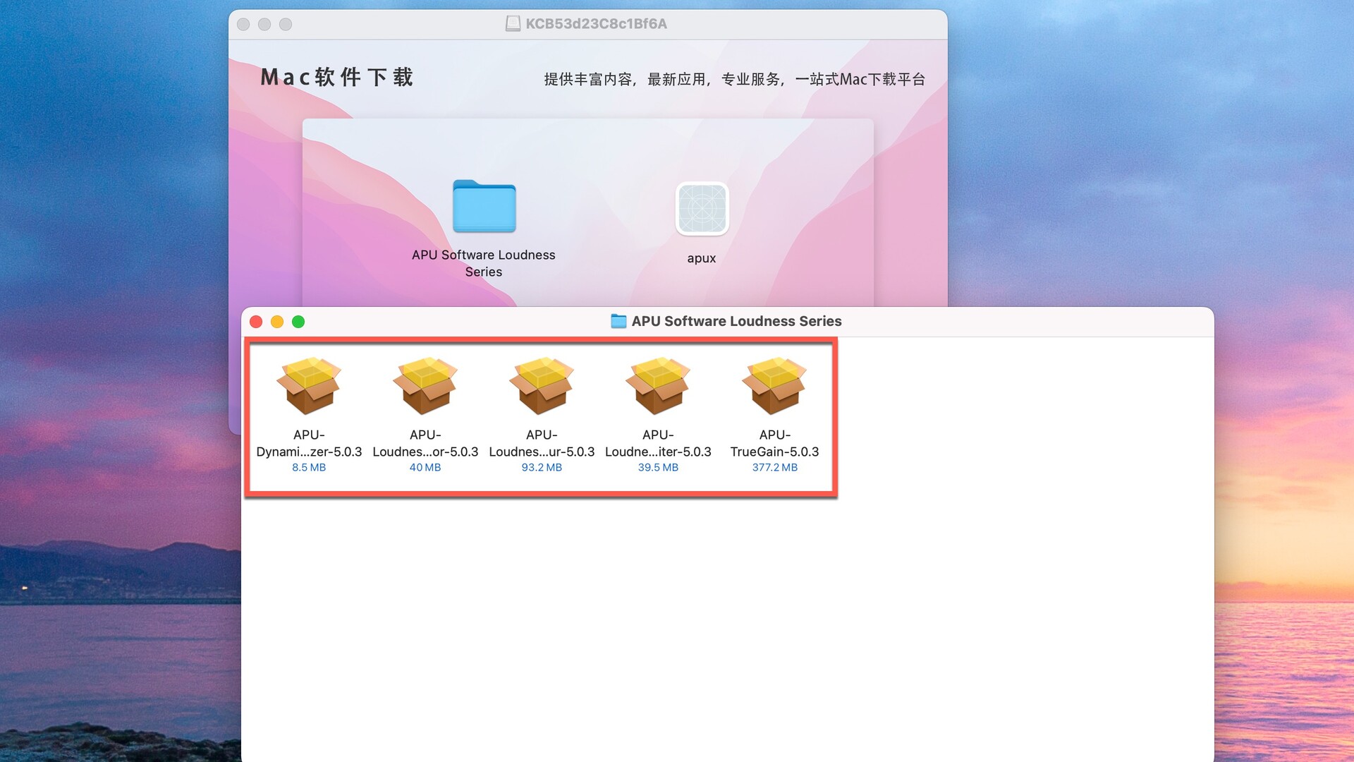Select the 40 MB APU-Loudnes...or-5.0.3 package icon

[x=425, y=386]
